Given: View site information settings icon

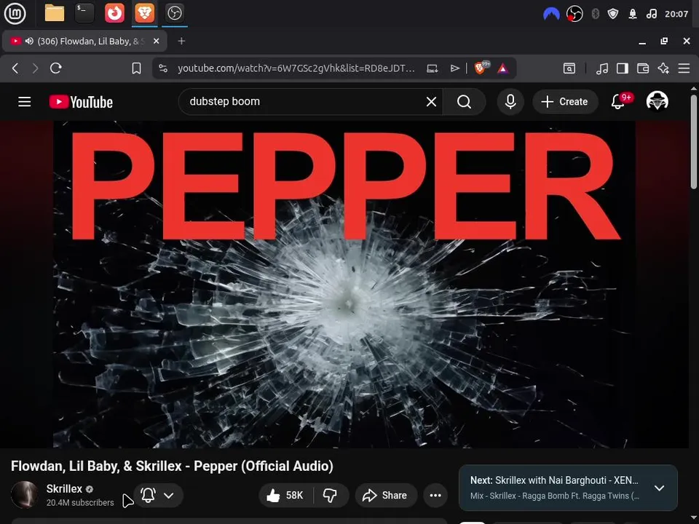Looking at the screenshot, I should (163, 68).
